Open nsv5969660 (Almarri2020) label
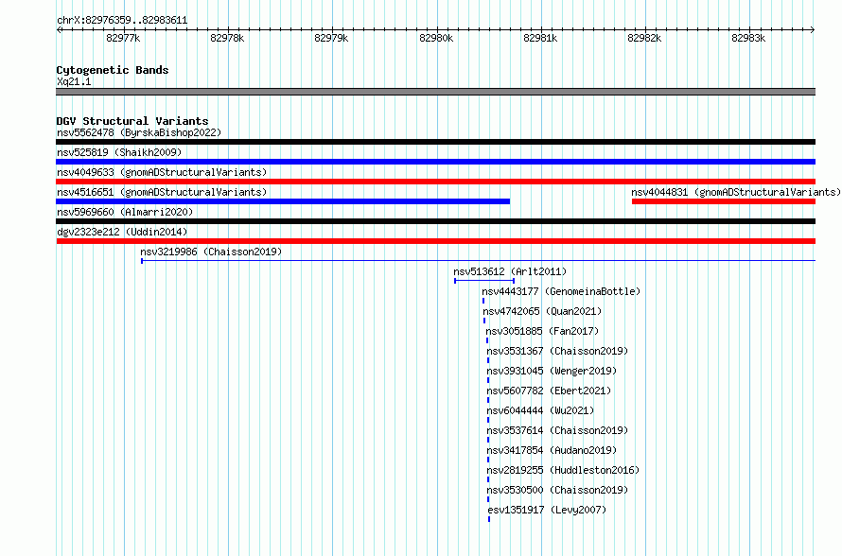The width and height of the screenshot is (842, 556). pyautogui.click(x=125, y=212)
